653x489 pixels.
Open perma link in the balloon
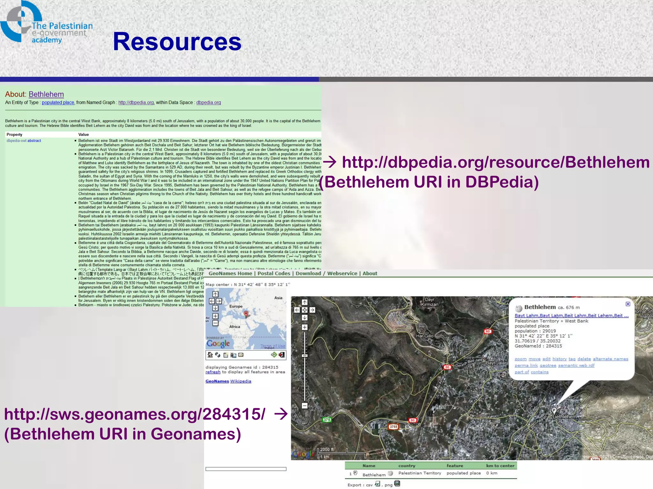(526, 365)
